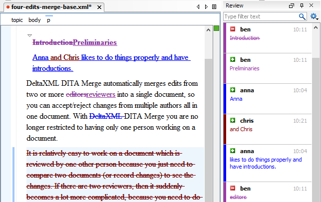
Task: Select review entry 'editors' by ben
Action: click(x=268, y=192)
